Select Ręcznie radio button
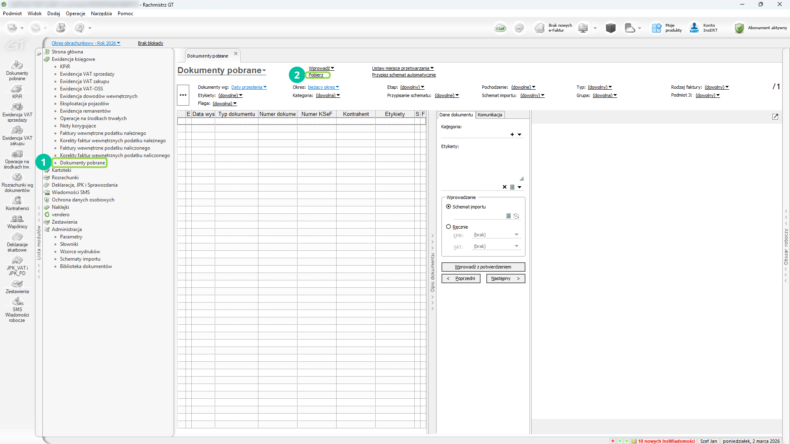Screen dimensions: 790x444 [x=448, y=227]
